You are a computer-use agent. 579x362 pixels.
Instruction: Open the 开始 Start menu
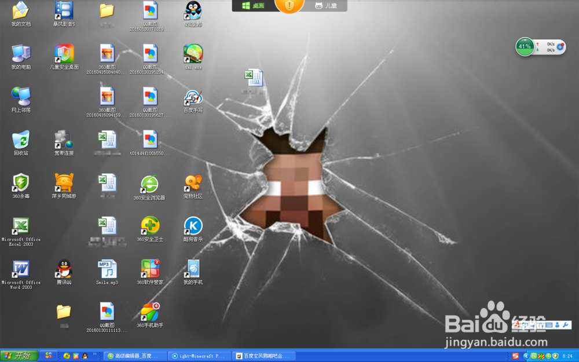click(x=19, y=356)
